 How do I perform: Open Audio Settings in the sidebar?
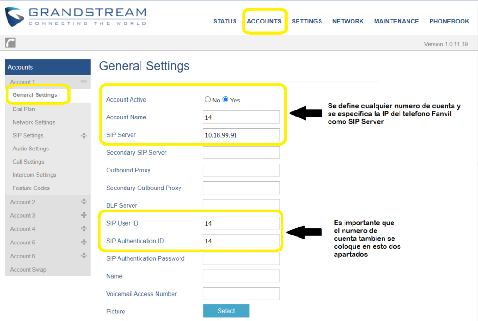pyautogui.click(x=31, y=149)
